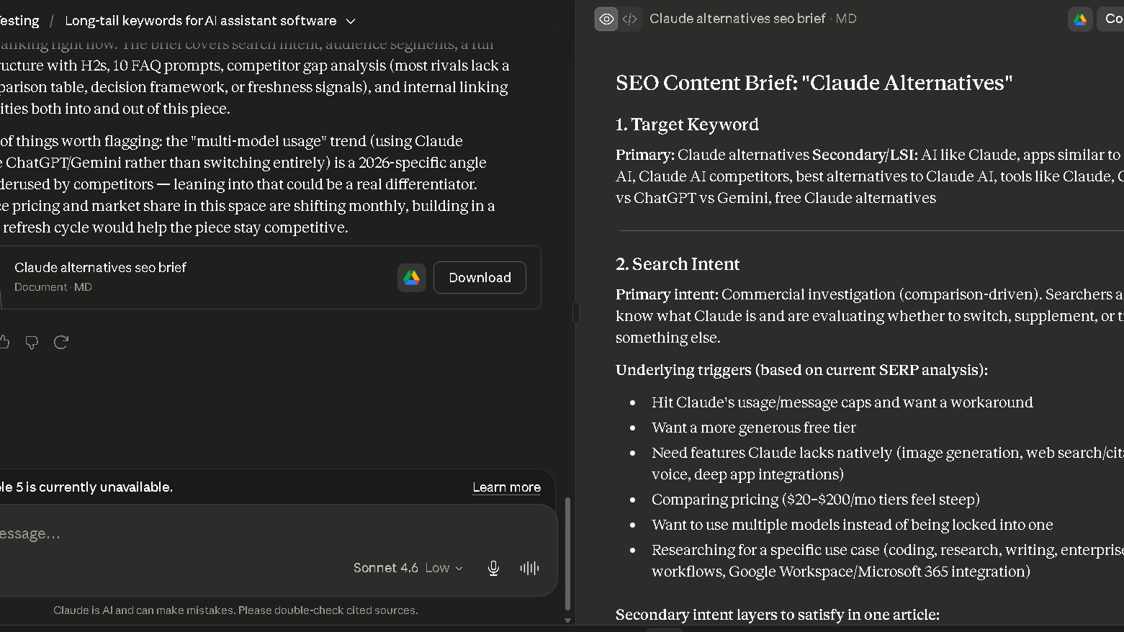Image resolution: width=1124 pixels, height=632 pixels.
Task: Click the chat panel vertical scrollbar
Action: tap(567, 554)
